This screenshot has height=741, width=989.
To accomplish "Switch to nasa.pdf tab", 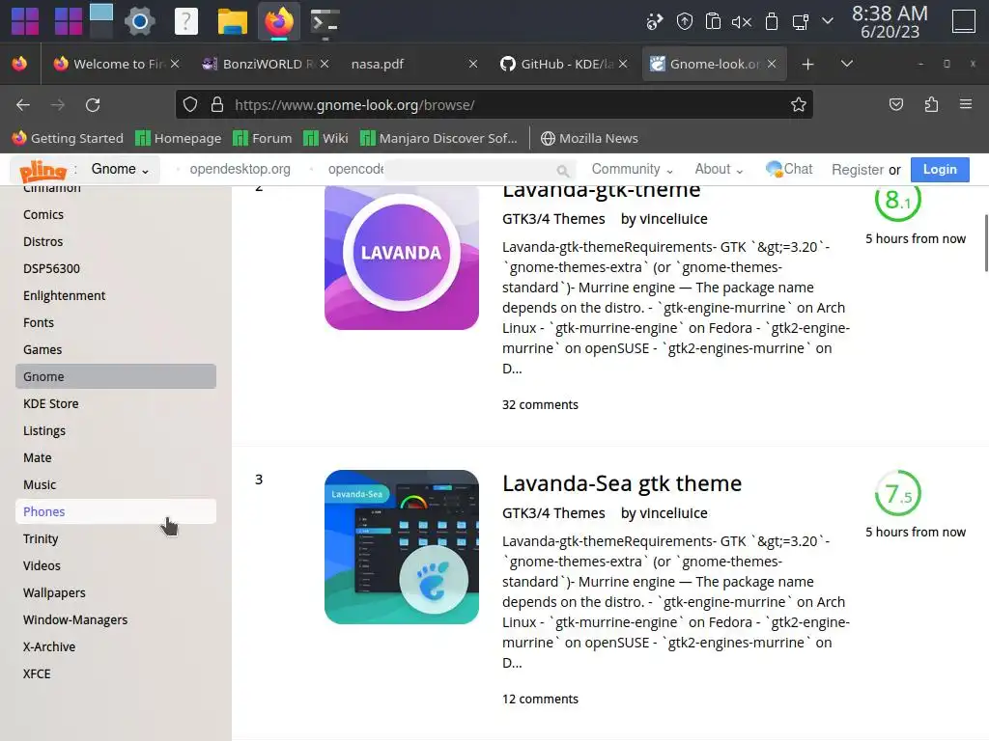I will pos(413,64).
